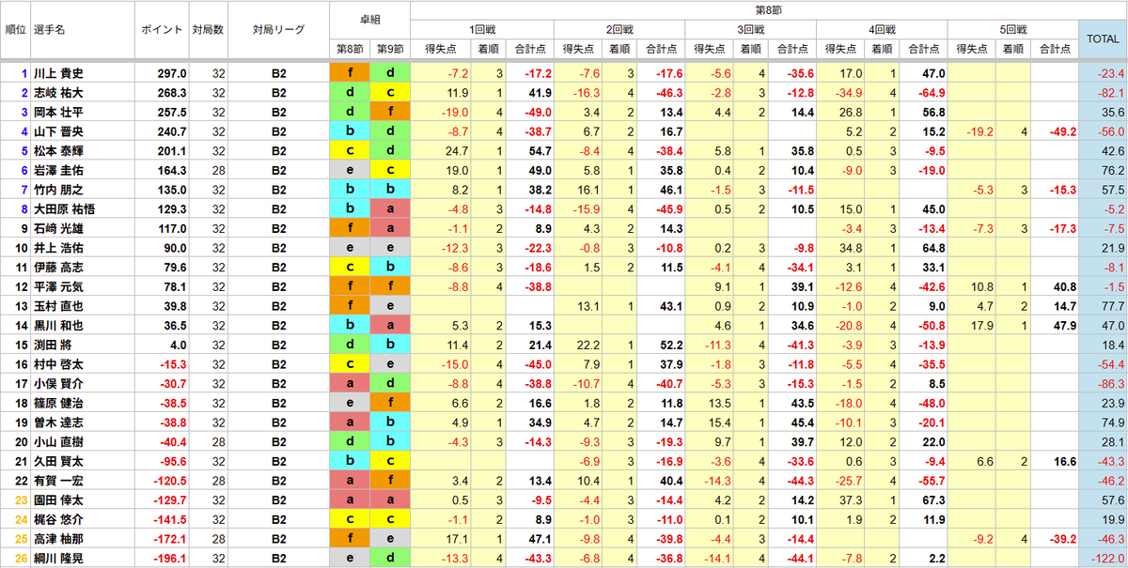Click the -86.3 TOTAL value
Screen dimensions: 1128x568
point(1109,384)
